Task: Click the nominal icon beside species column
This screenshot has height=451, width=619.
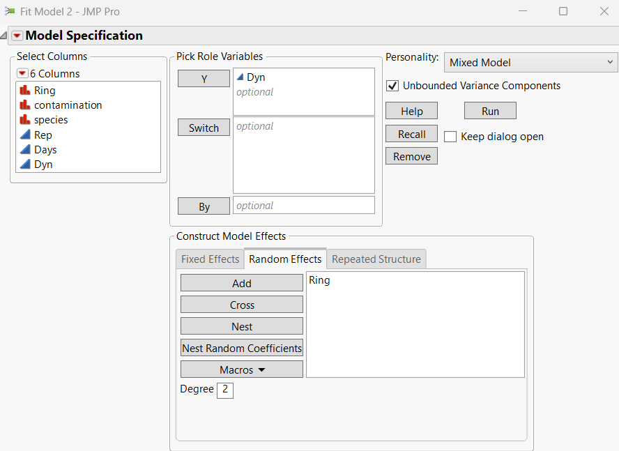Action: (x=25, y=120)
